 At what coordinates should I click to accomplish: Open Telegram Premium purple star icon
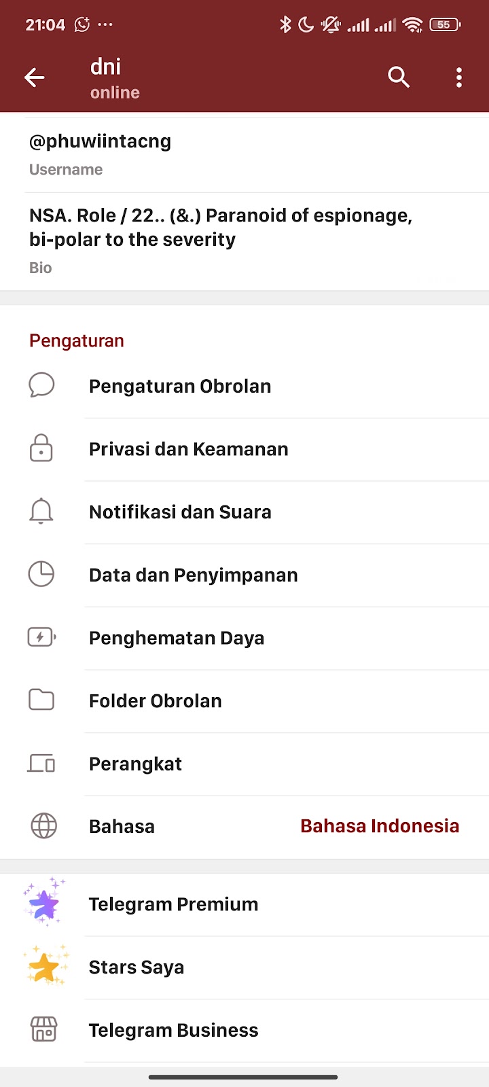click(x=45, y=904)
